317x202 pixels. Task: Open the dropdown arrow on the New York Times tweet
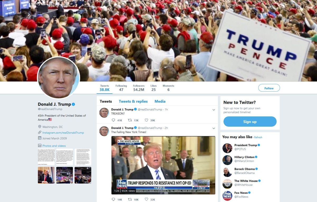(x=214, y=128)
